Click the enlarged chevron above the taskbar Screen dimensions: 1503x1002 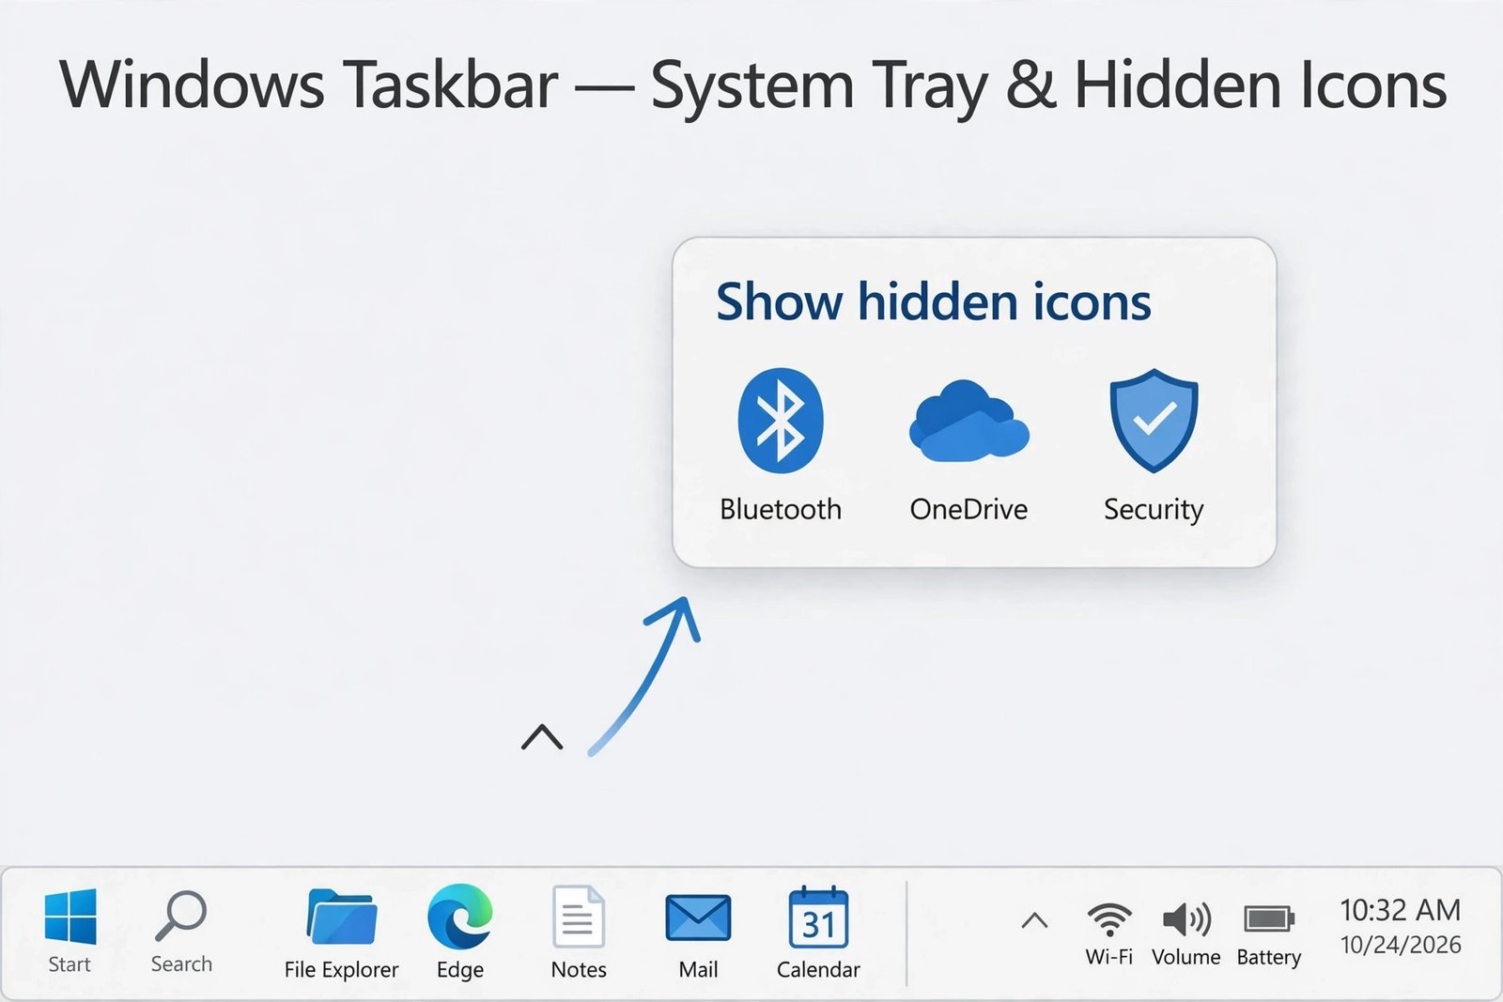click(542, 737)
